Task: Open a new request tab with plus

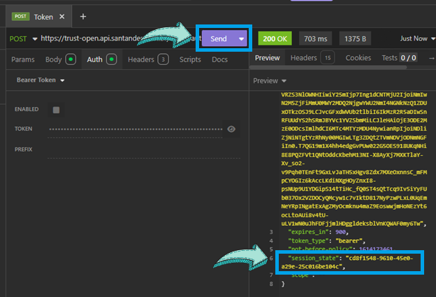Action: tap(83, 17)
